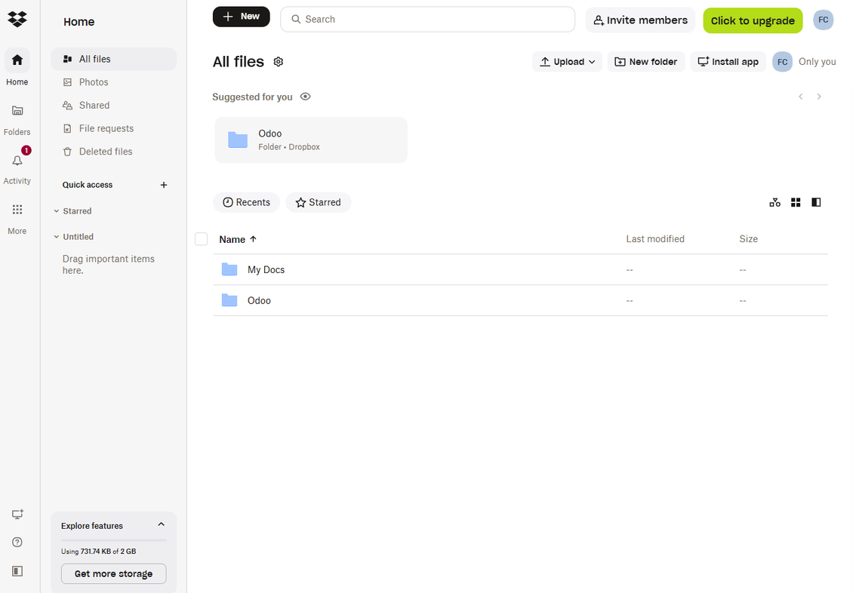Focus the Search input field
Viewport: 853px width, 593px height.
[427, 20]
